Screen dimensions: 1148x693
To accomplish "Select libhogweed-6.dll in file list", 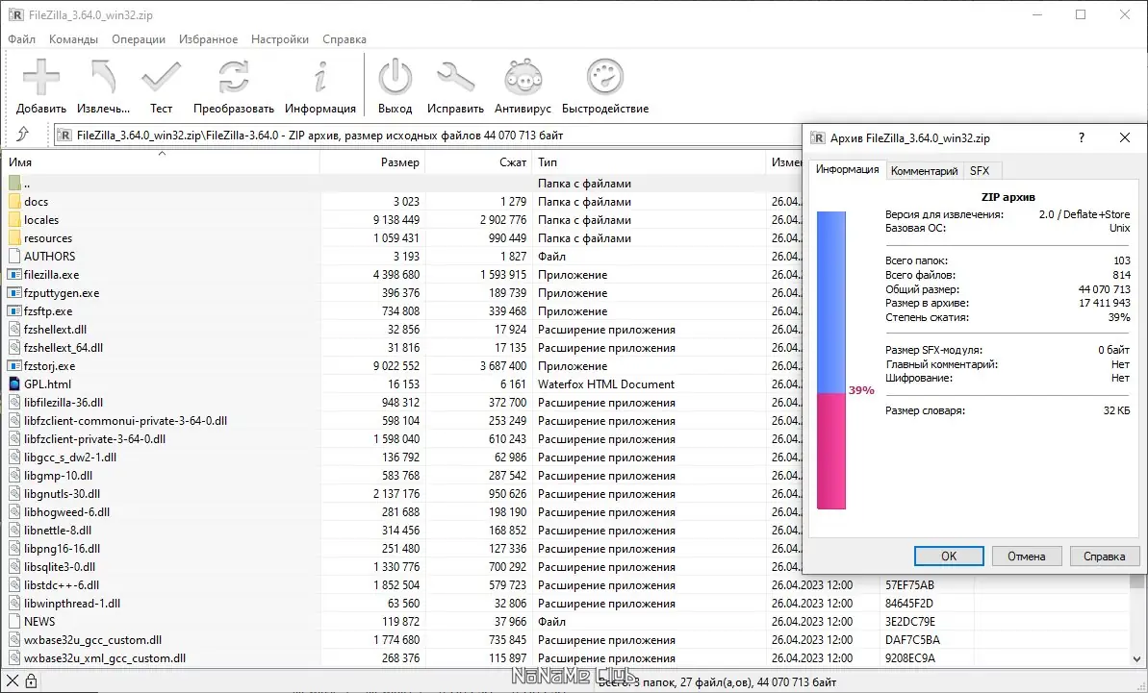I will pos(66,511).
